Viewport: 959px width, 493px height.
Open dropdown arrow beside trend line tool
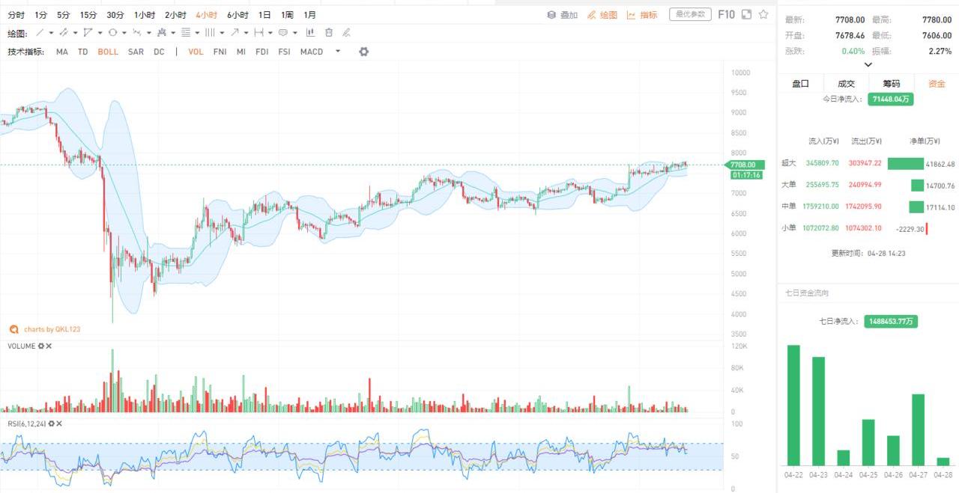point(50,33)
